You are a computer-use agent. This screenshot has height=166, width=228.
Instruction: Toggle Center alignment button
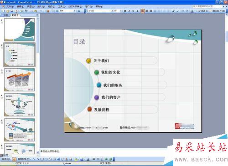pos(147,11)
